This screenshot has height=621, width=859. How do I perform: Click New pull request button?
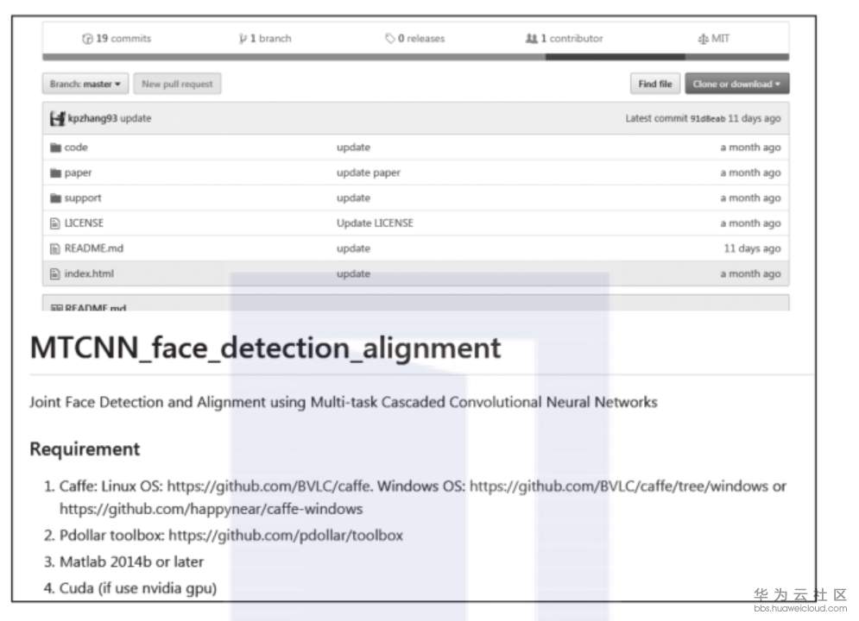177,84
